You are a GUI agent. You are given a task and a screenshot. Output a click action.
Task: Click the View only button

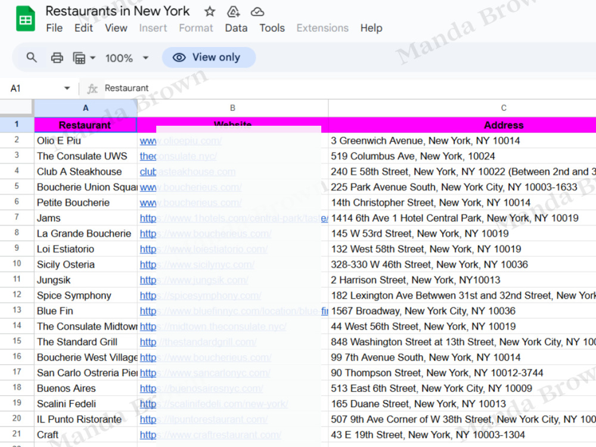[209, 57]
